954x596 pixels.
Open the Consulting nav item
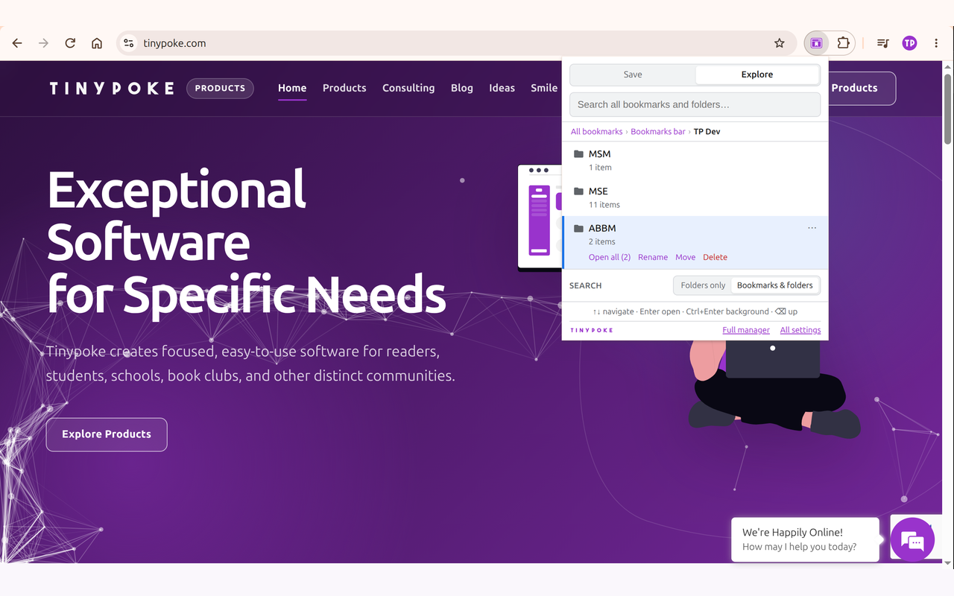pyautogui.click(x=408, y=88)
